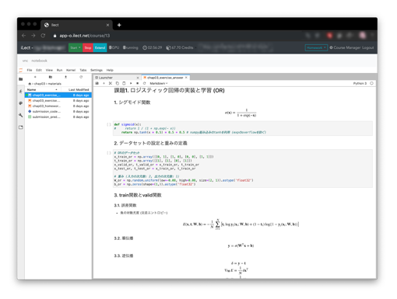Image resolution: width=397 pixels, height=299 pixels.
Task: Click the kernel status circle indicator
Action: [371, 83]
